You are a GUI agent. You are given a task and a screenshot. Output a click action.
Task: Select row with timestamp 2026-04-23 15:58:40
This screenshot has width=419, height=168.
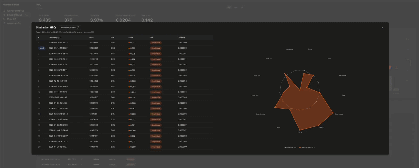coord(124,54)
